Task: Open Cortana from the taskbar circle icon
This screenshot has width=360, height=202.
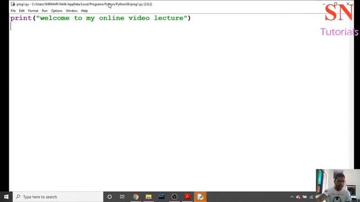Action: 110,197
